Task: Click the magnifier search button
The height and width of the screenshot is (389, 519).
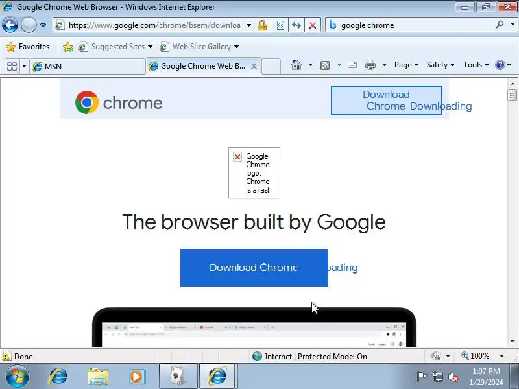Action: tap(500, 25)
